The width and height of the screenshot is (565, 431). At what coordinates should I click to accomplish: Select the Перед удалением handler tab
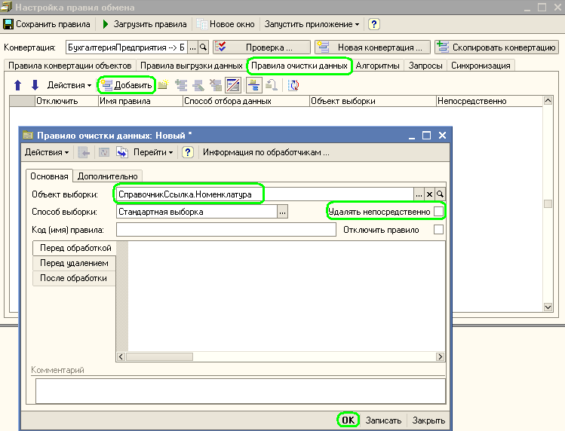(74, 263)
